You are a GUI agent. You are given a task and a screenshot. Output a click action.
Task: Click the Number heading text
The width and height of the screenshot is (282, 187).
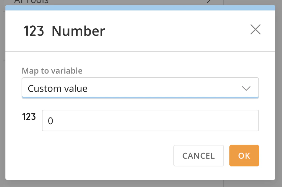(78, 31)
